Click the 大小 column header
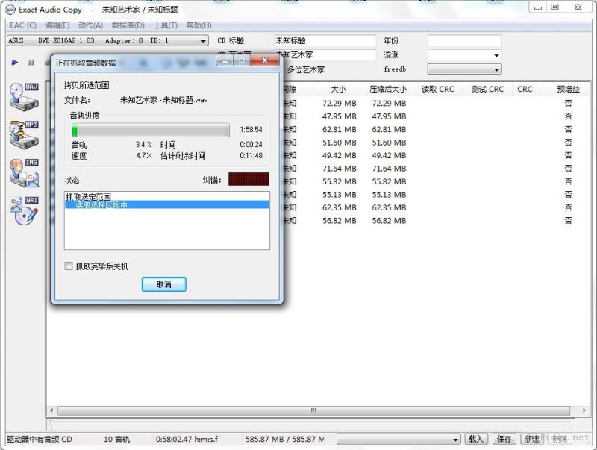The width and height of the screenshot is (597, 450). click(x=338, y=89)
